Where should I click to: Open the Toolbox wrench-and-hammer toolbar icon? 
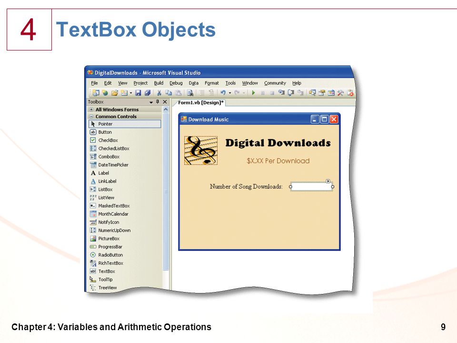340,93
